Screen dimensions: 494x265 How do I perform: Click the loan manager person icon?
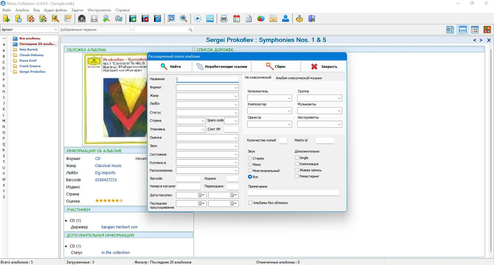point(286,19)
